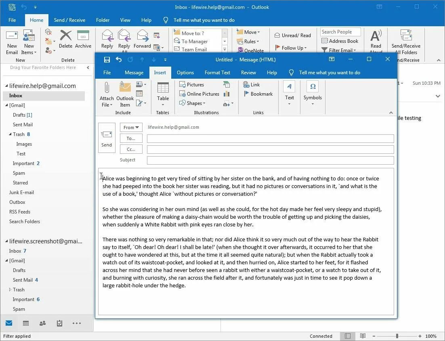Show more navigation options (three dots)
This screenshot has width=445, height=341.
(77, 323)
